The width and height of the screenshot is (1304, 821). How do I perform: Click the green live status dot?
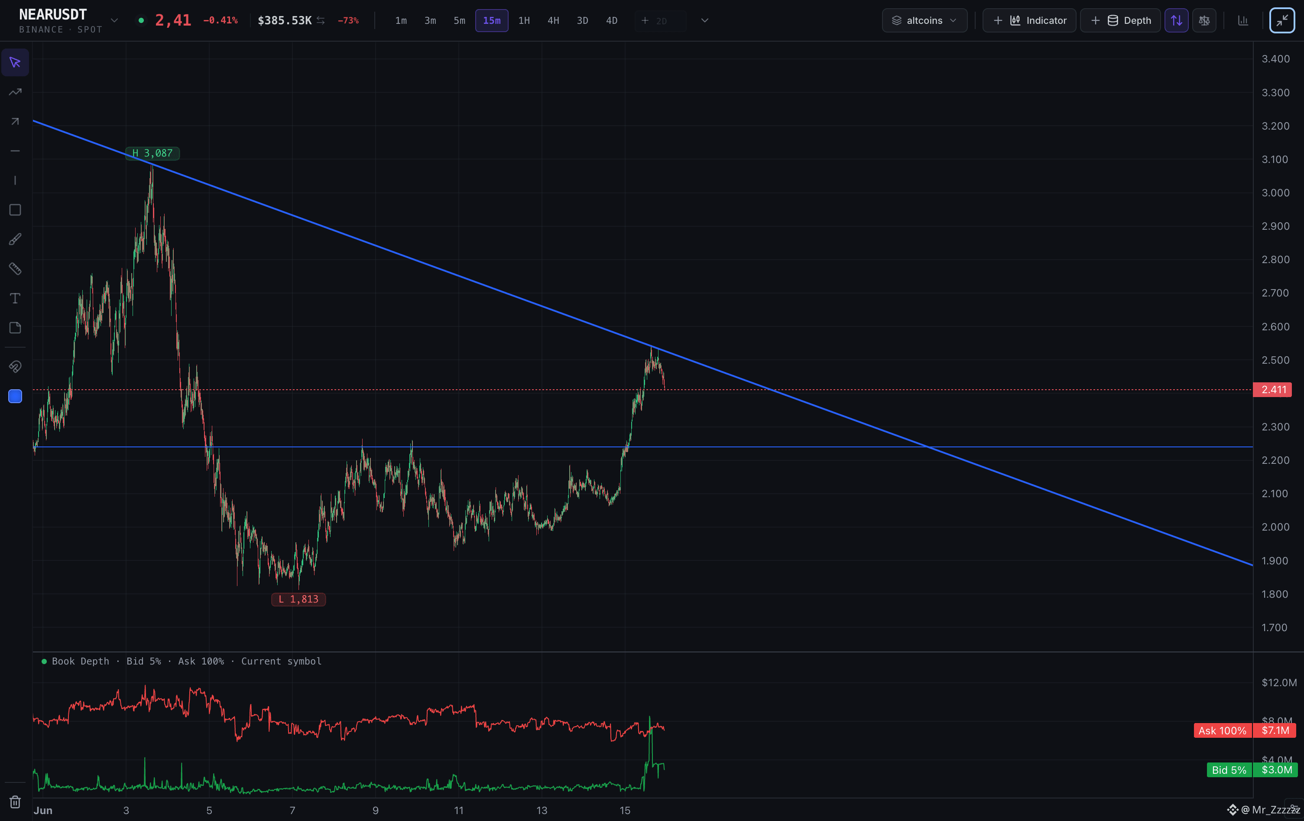click(141, 21)
